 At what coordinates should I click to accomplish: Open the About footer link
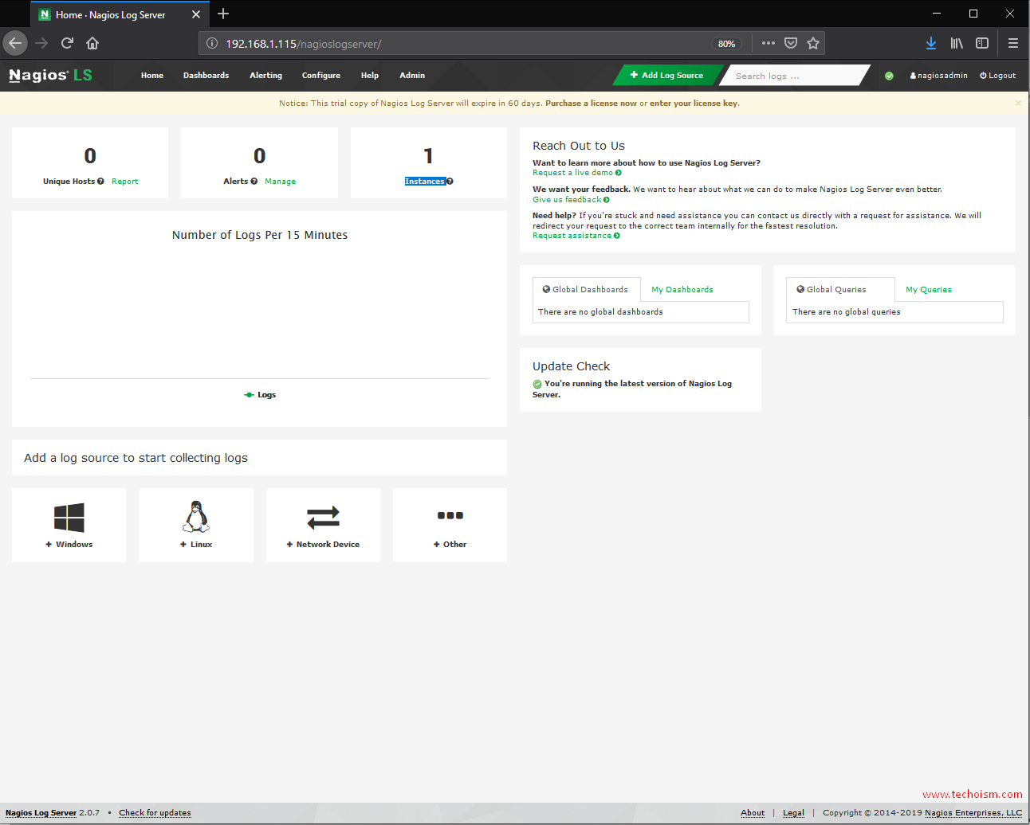753,813
